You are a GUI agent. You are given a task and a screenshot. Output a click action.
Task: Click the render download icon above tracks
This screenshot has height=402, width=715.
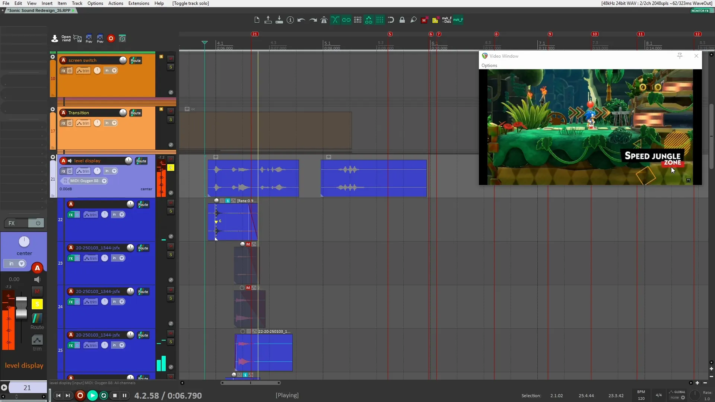pos(55,38)
